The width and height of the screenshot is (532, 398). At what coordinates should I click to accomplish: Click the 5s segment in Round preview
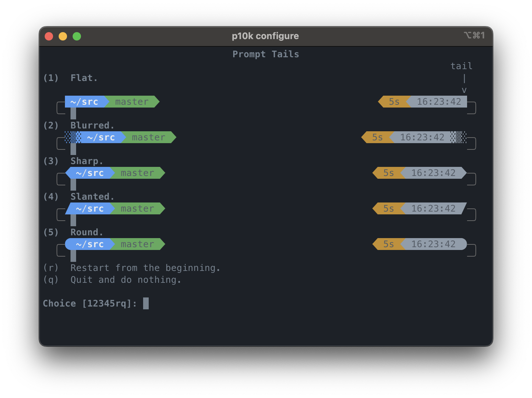388,244
